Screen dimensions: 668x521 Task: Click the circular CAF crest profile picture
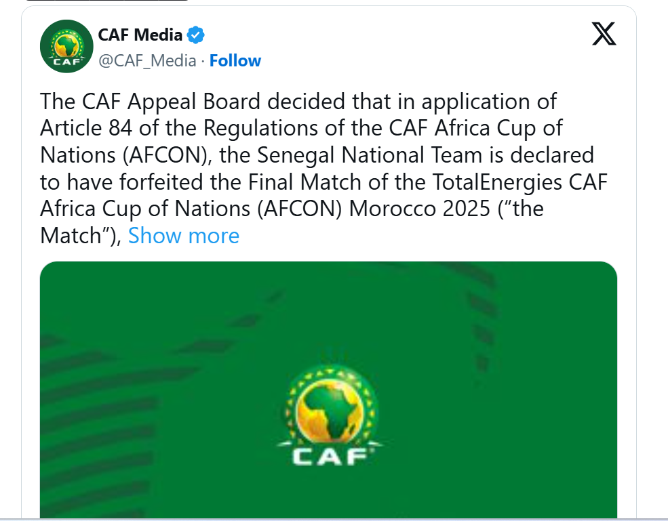tap(66, 46)
